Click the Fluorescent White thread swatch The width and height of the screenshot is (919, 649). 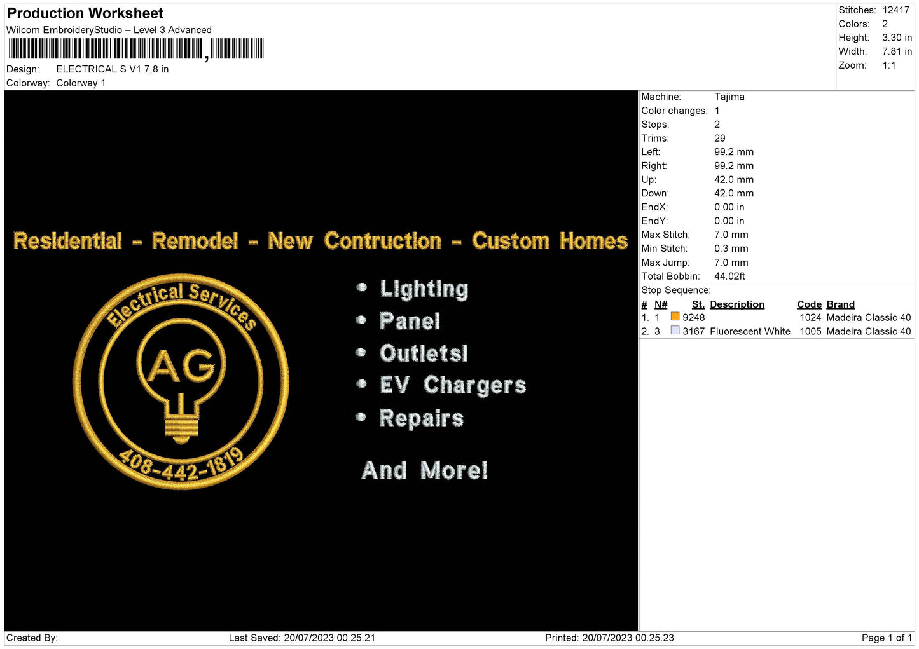tap(675, 331)
